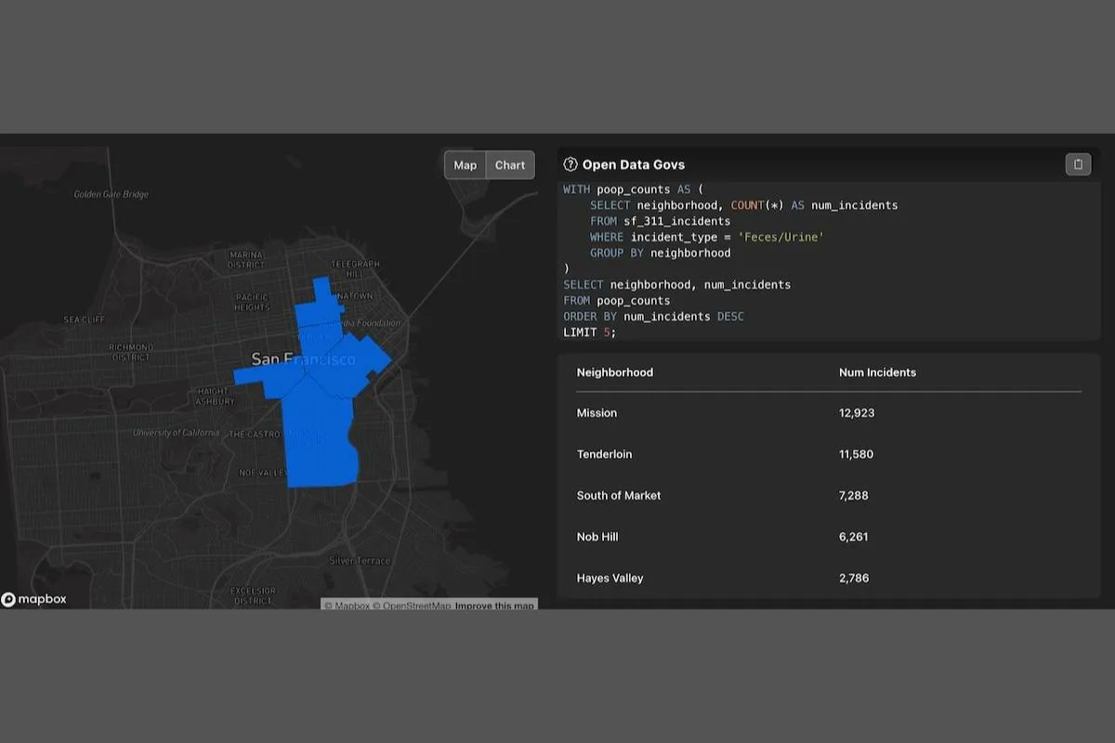Select the Nob Hill row name
The width and height of the screenshot is (1115, 743).
[597, 537]
